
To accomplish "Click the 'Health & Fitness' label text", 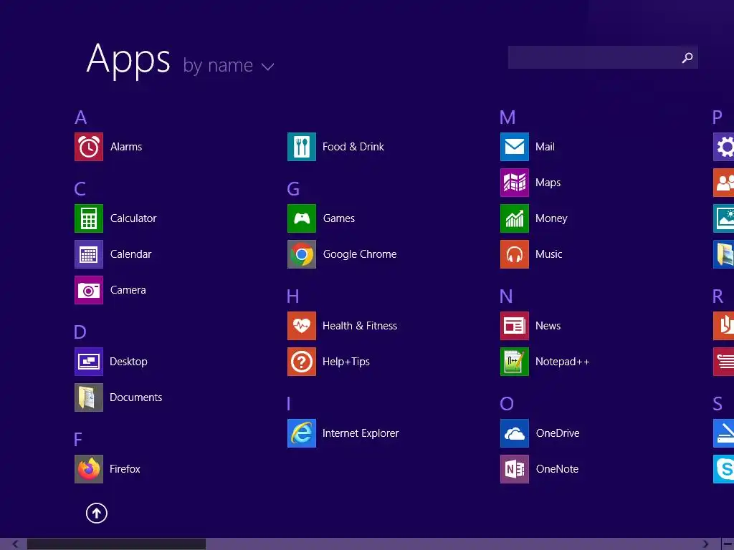I will point(360,326).
